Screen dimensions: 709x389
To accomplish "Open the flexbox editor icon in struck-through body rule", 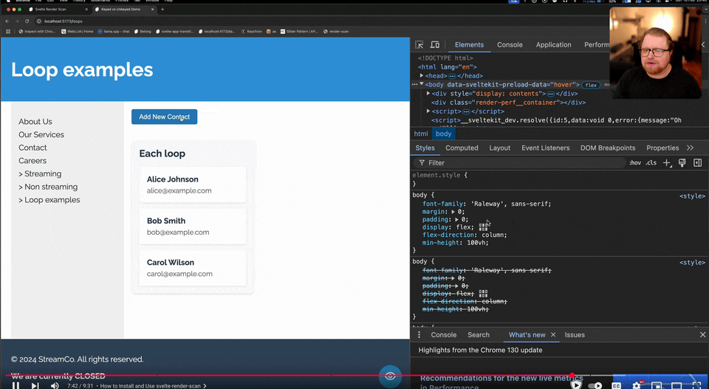I will click(483, 294).
